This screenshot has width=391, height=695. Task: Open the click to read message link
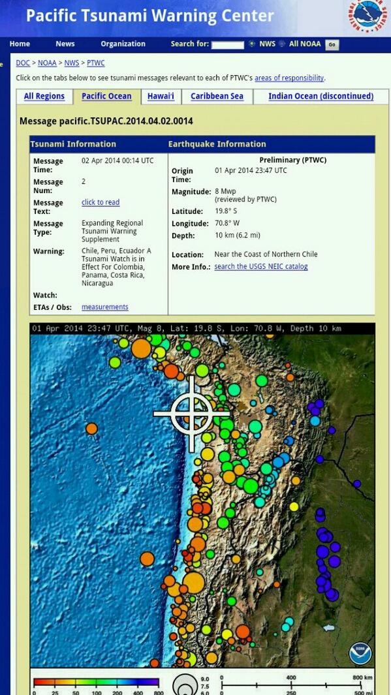(x=101, y=202)
